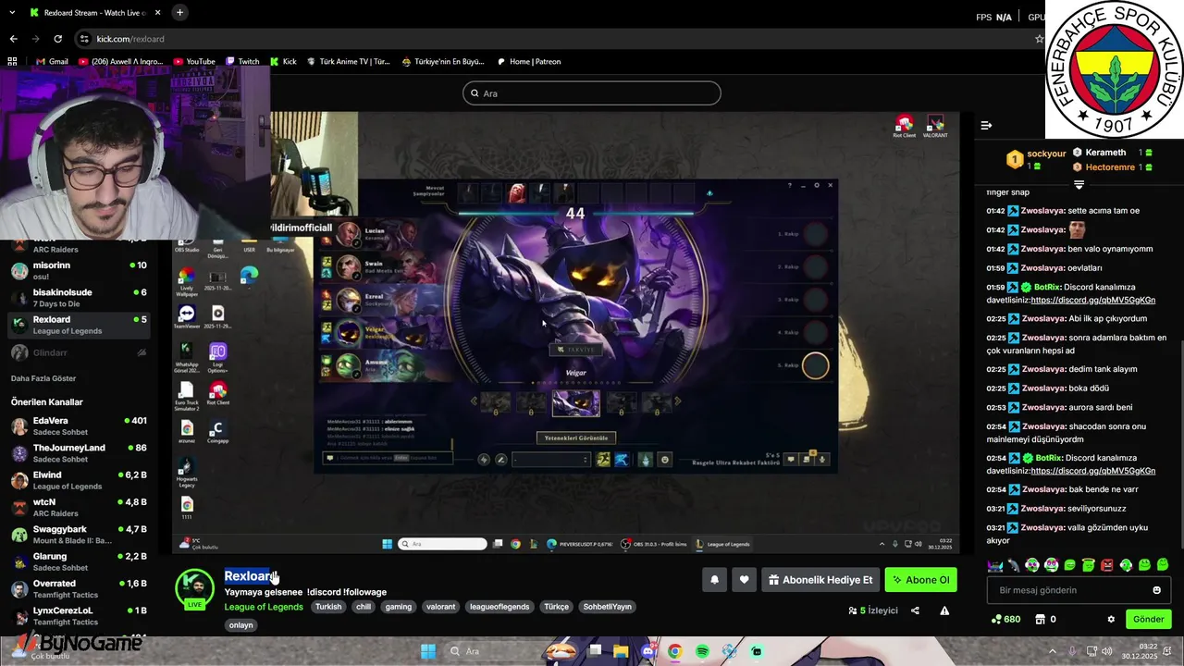Report stream with warning triangle icon
The image size is (1184, 666).
pos(944,610)
